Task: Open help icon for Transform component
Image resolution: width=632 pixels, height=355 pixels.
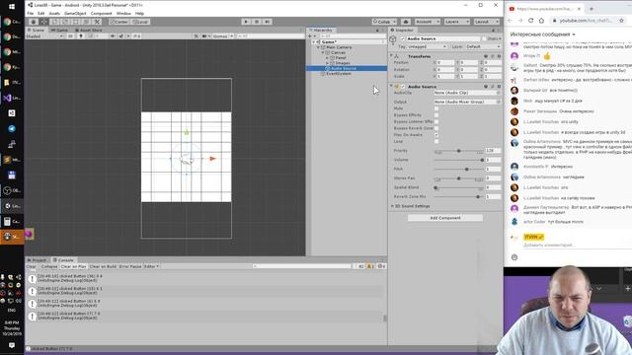Action: (x=486, y=56)
